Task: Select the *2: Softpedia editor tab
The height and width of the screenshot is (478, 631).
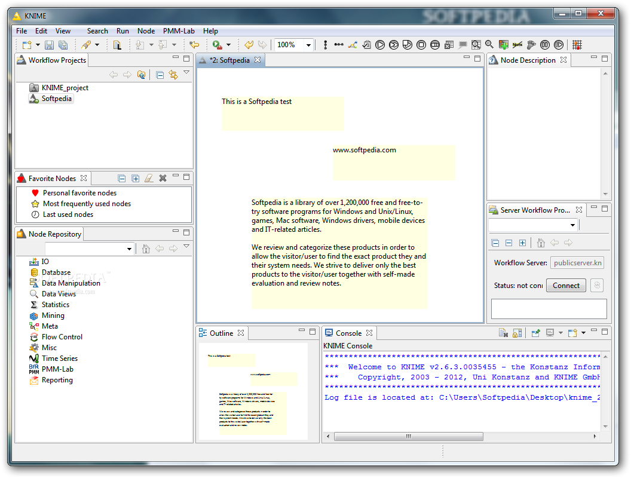Action: pos(230,60)
